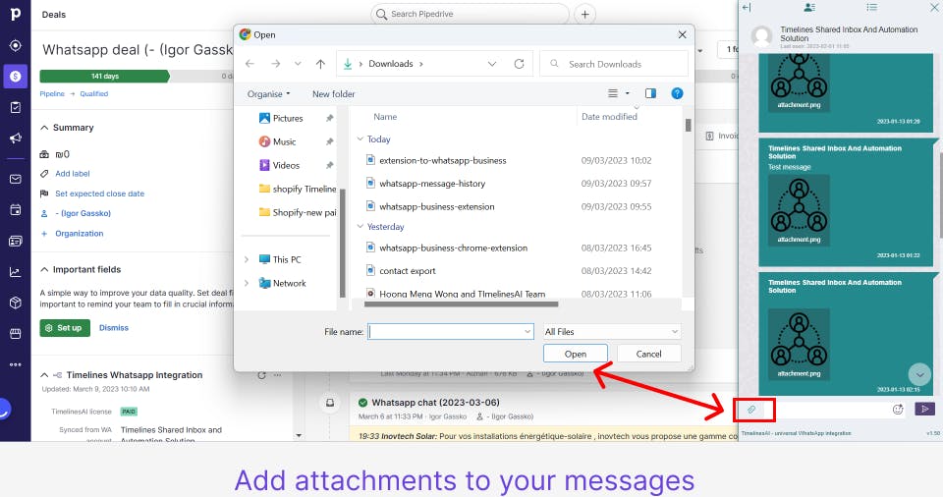
Task: Collapse Important fields section
Action: point(44,269)
